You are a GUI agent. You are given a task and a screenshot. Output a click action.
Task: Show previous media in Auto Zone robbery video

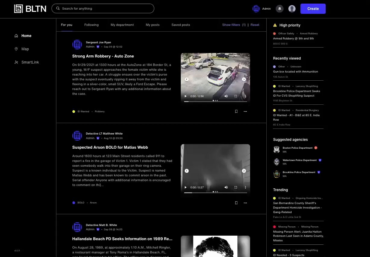coord(187,79)
